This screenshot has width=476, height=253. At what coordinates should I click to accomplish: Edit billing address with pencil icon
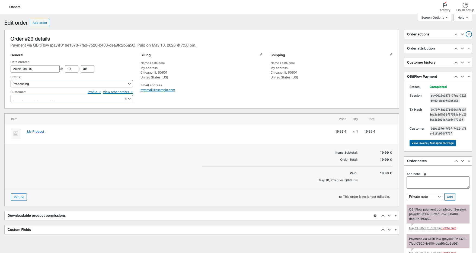click(261, 54)
